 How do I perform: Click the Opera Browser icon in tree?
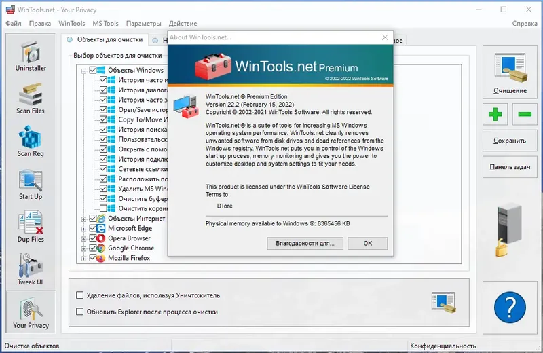pyautogui.click(x=100, y=238)
